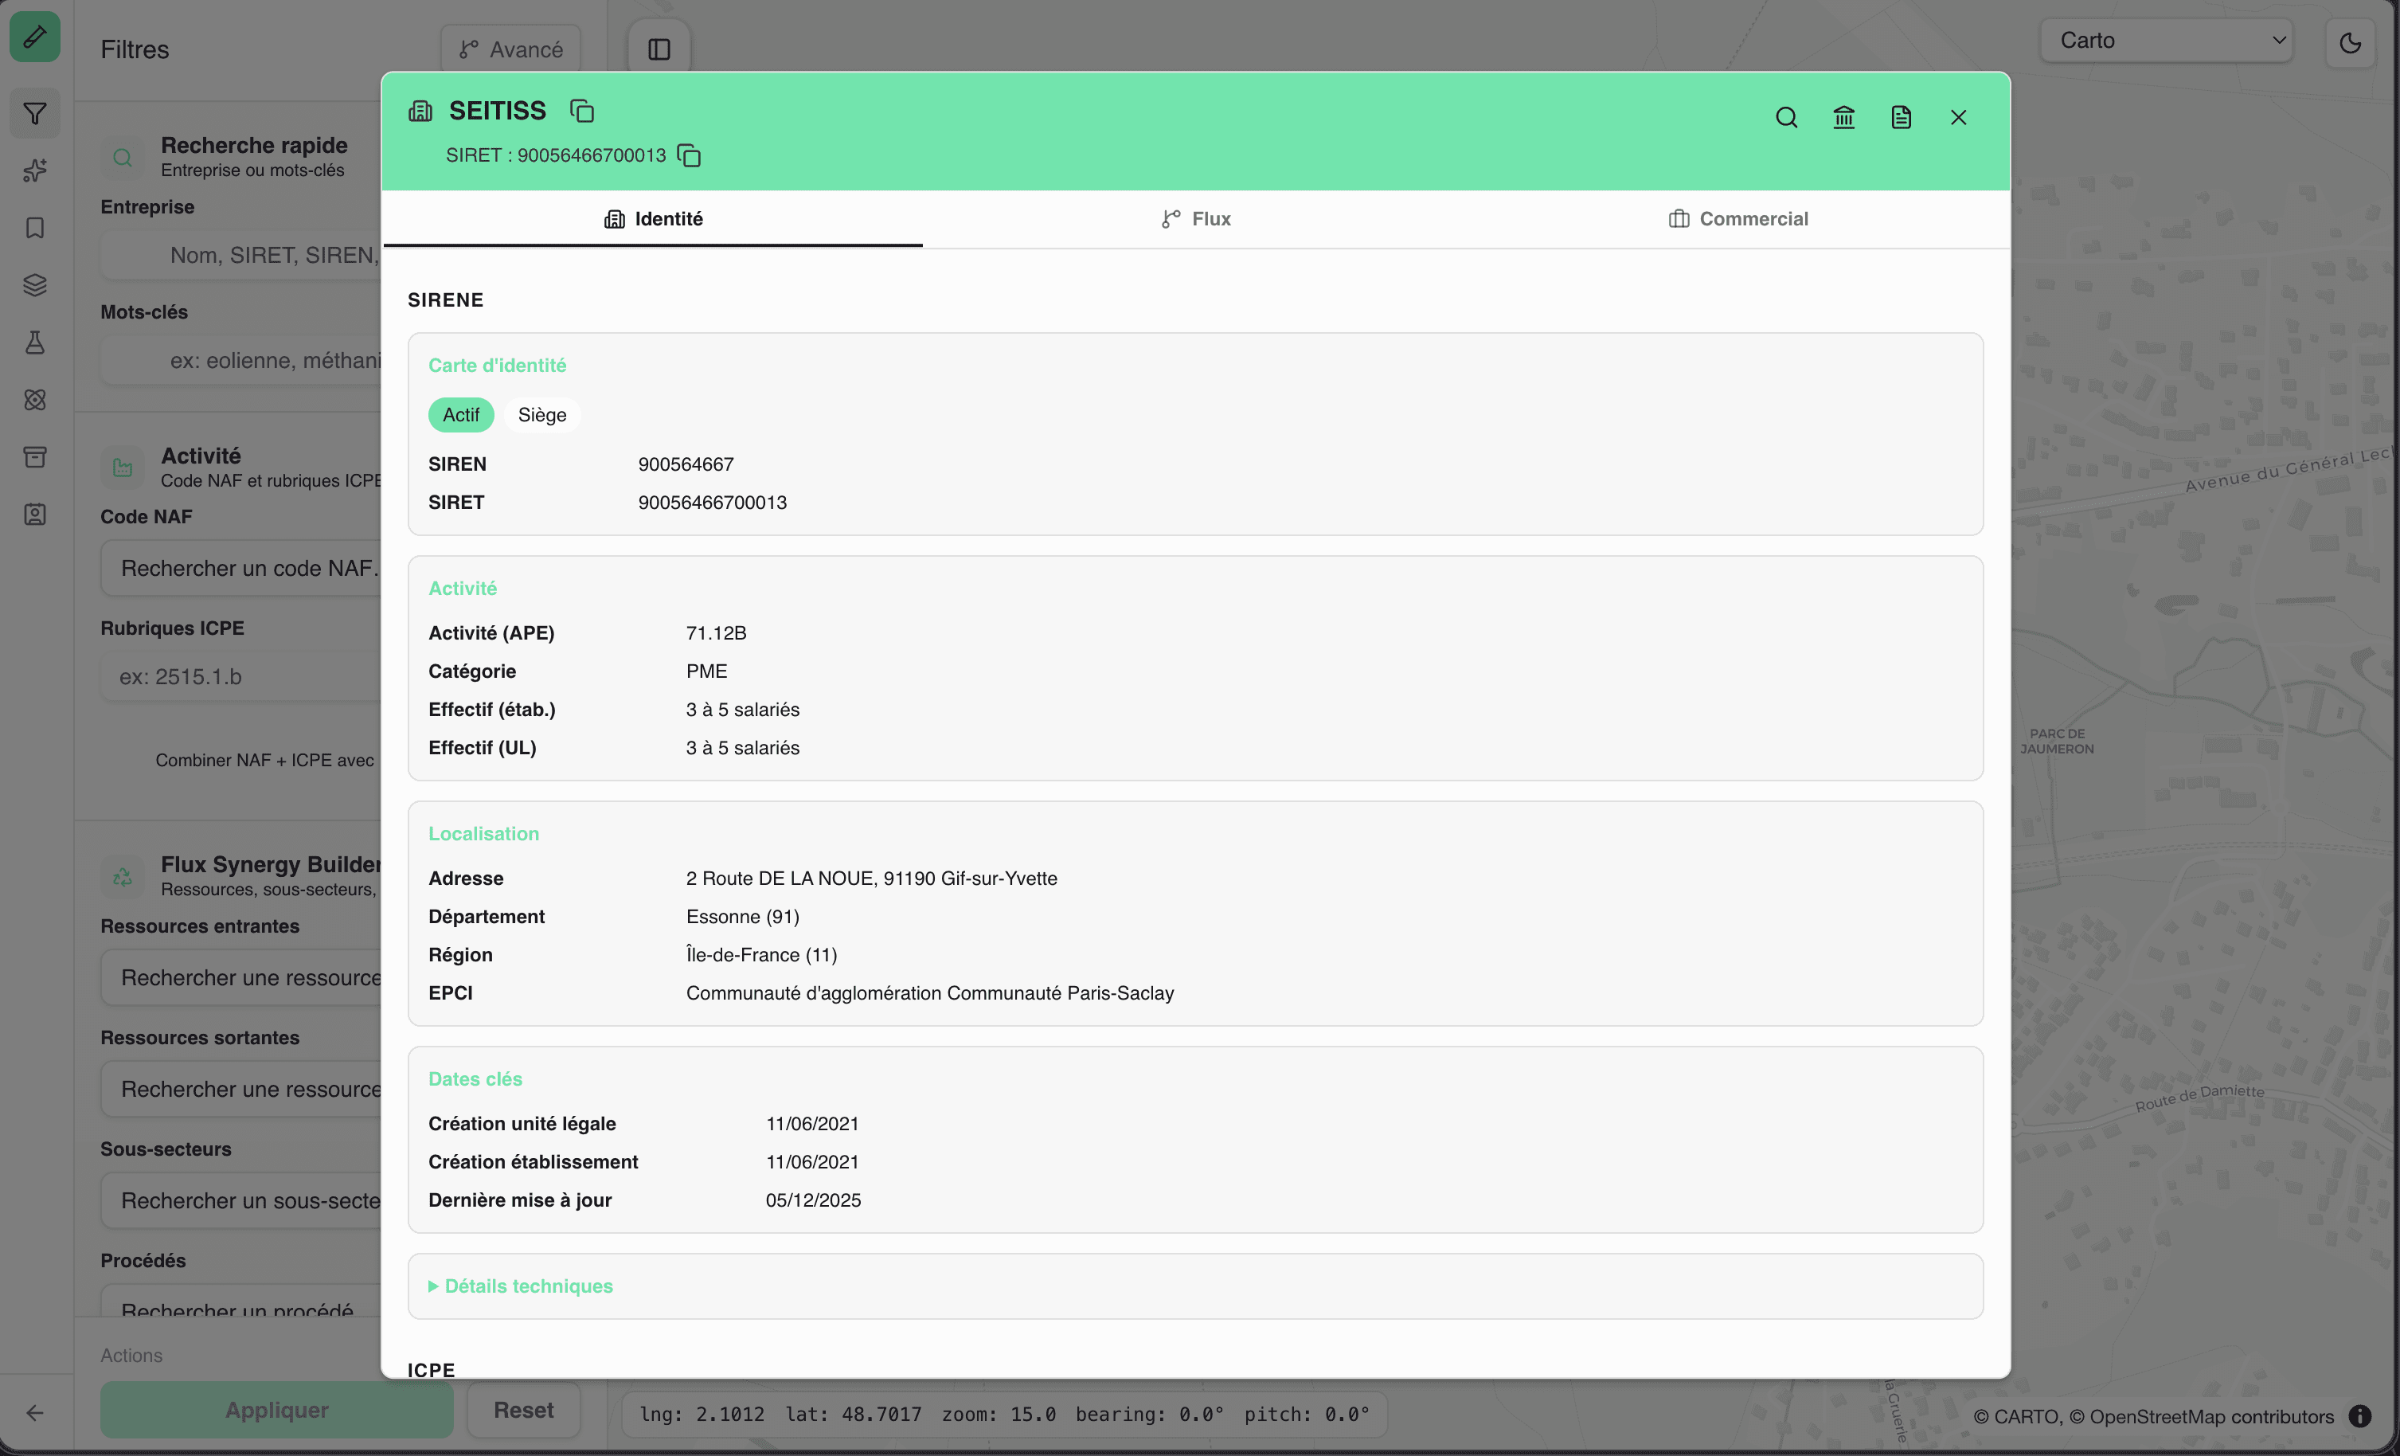Click the bank building icon in SEITISS header
This screenshot has height=1456, width=2400.
coord(1843,118)
